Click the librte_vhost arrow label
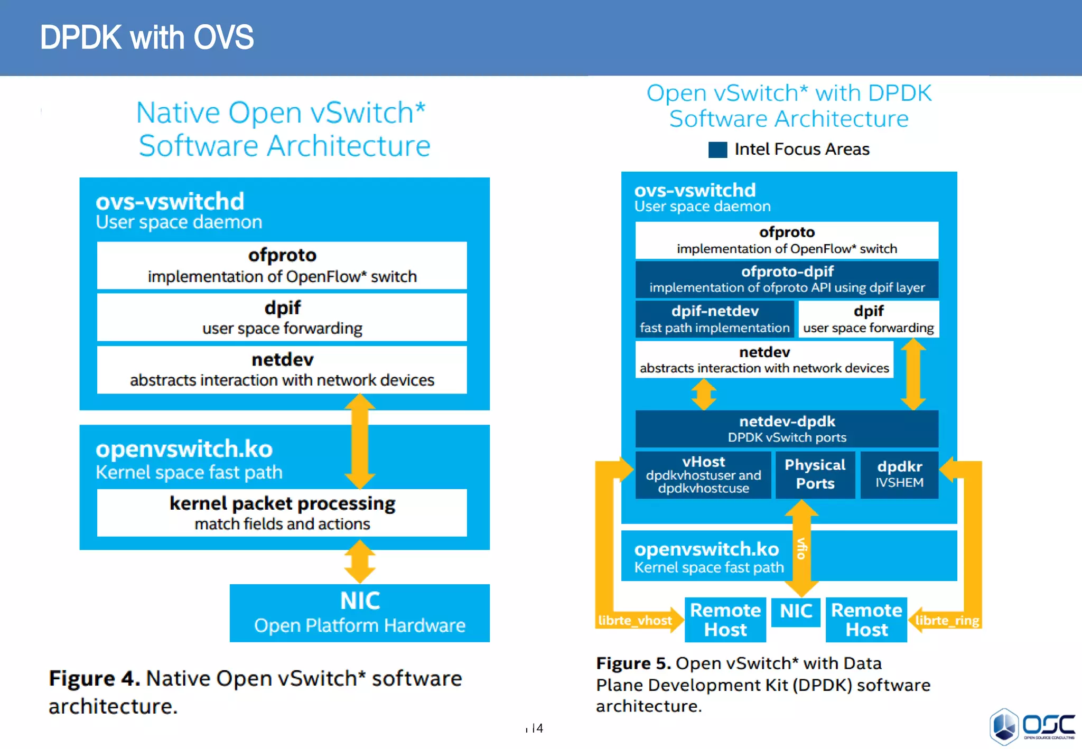The width and height of the screenshot is (1082, 749). click(x=635, y=620)
